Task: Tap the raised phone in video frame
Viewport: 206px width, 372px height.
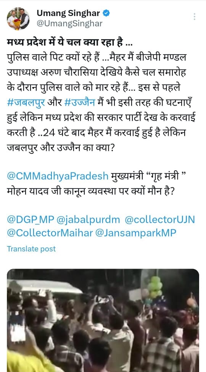Action: pos(103,300)
